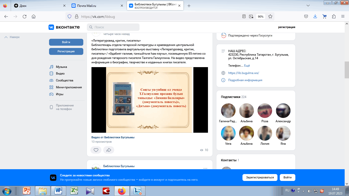
Task: Open Firefox extensions puzzle icon
Action: coord(334,16)
